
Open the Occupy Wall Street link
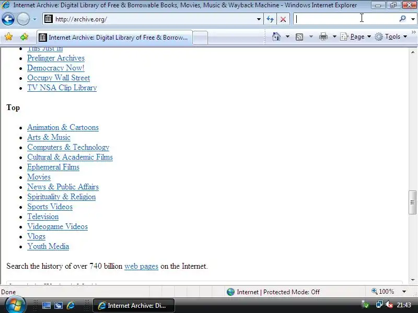coord(59,78)
